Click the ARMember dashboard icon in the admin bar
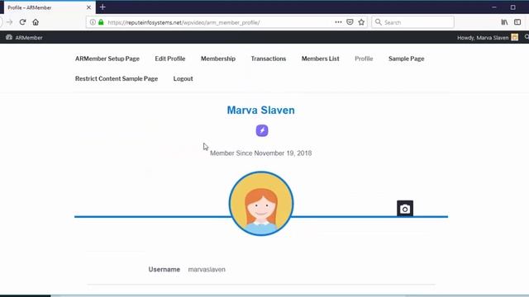The width and height of the screenshot is (529, 297). pos(9,37)
